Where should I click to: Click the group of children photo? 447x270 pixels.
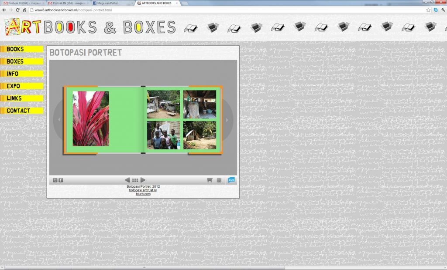(x=163, y=135)
